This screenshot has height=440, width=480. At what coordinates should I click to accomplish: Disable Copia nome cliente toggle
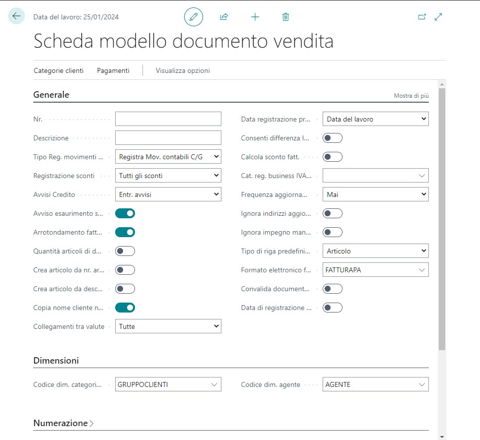pyautogui.click(x=125, y=308)
